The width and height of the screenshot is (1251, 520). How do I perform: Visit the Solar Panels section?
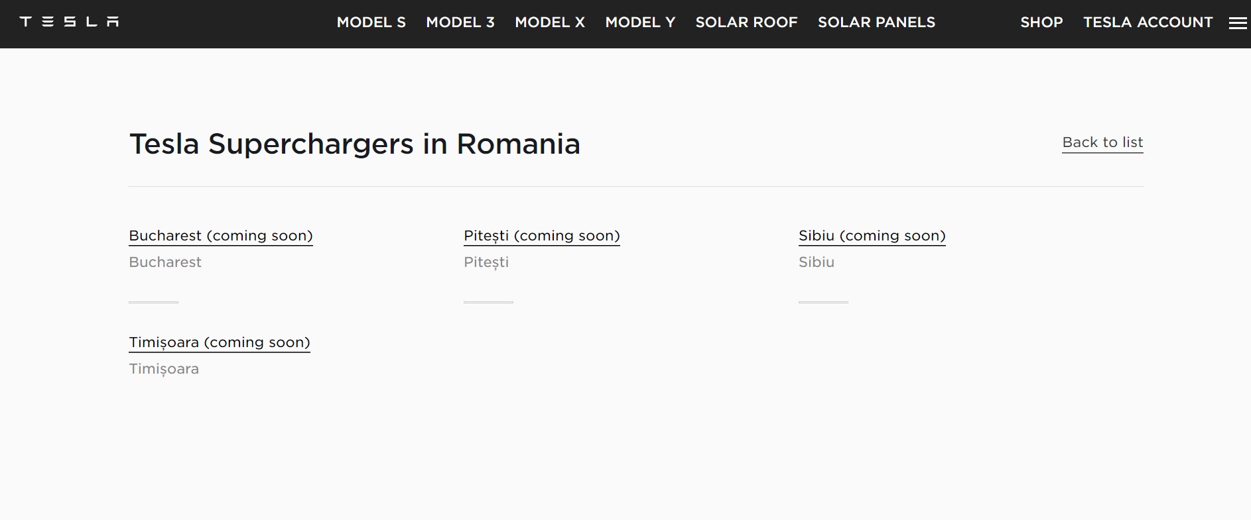click(x=876, y=23)
